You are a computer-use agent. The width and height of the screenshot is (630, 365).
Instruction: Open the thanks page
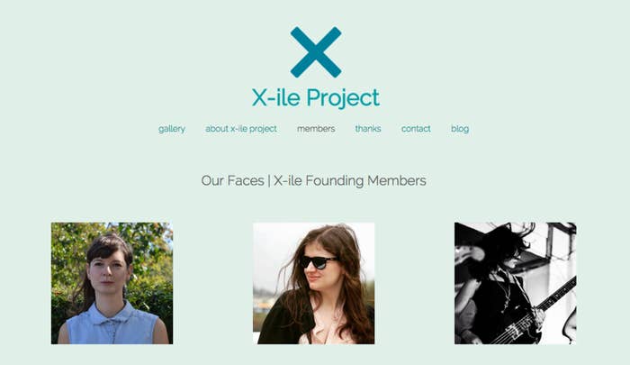tap(368, 129)
